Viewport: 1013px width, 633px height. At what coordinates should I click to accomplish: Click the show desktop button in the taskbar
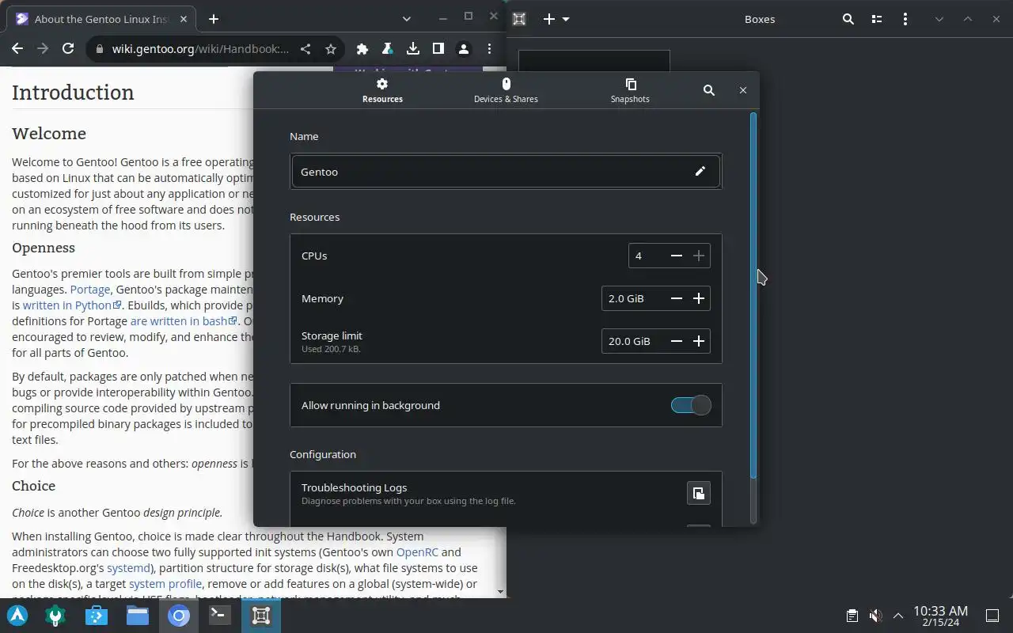click(x=992, y=616)
